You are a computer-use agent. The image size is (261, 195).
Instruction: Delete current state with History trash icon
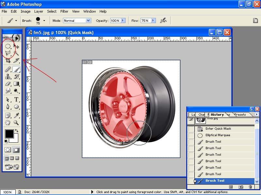(x=250, y=187)
